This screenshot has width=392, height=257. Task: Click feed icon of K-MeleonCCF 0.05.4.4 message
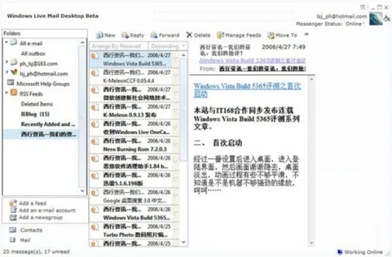(x=95, y=73)
